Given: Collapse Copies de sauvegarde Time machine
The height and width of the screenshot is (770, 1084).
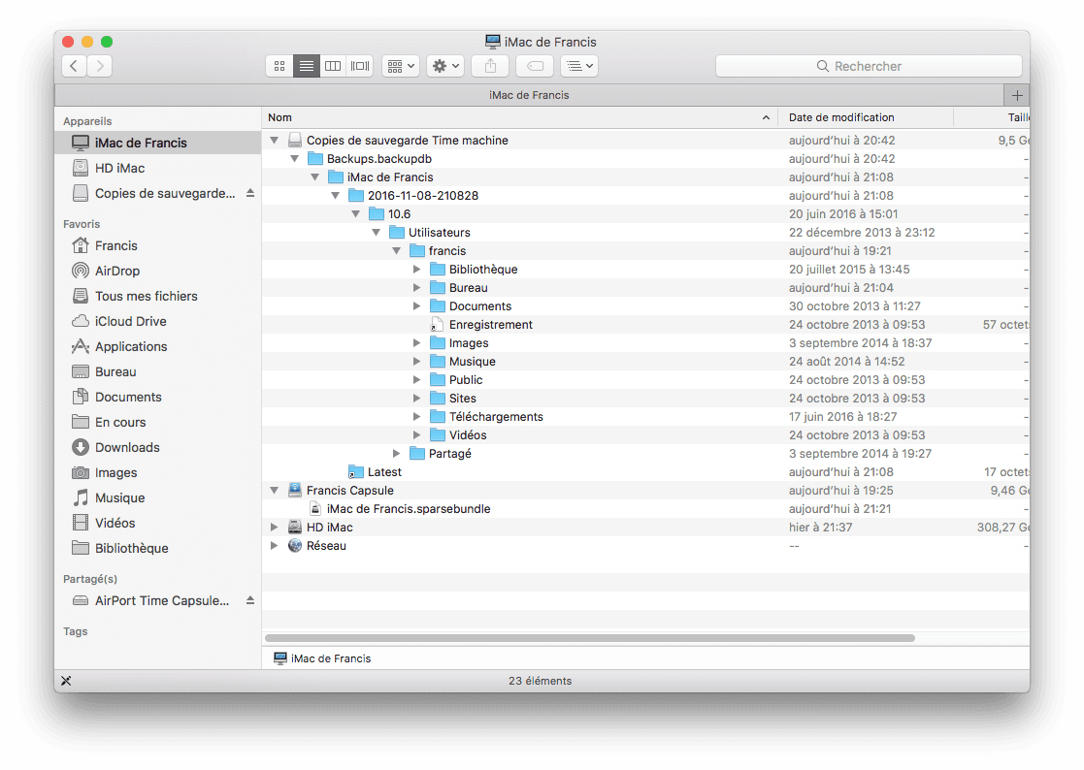Looking at the screenshot, I should coord(275,141).
